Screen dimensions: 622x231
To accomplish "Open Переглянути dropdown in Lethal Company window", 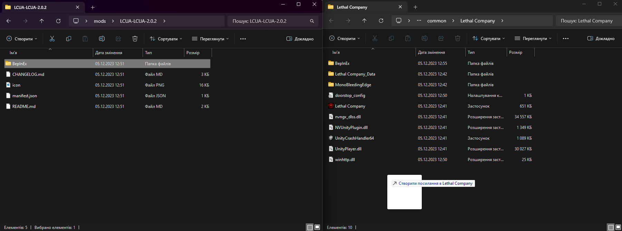I will (533, 38).
